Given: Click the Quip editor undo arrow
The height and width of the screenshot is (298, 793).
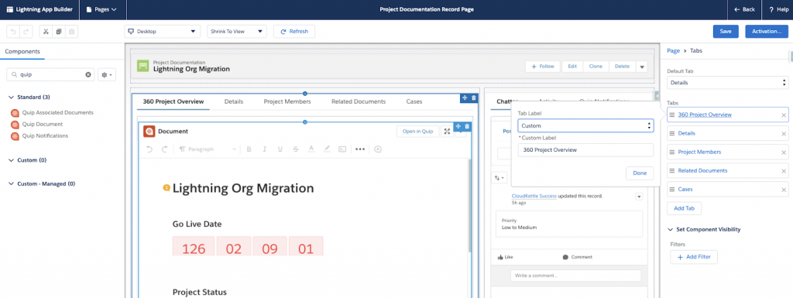Looking at the screenshot, I should point(149,149).
